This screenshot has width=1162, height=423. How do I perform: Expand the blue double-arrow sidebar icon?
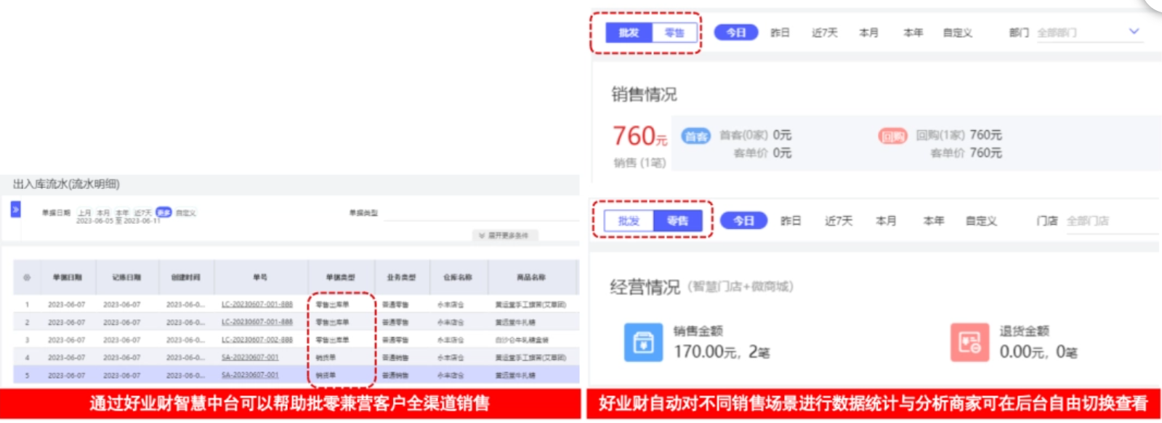[15, 210]
